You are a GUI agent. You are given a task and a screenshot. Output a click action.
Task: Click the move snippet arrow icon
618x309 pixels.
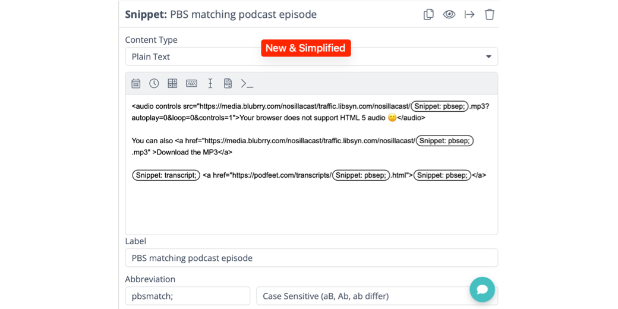coord(469,14)
